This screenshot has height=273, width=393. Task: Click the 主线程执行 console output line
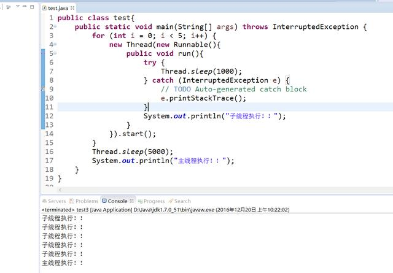[62, 263]
